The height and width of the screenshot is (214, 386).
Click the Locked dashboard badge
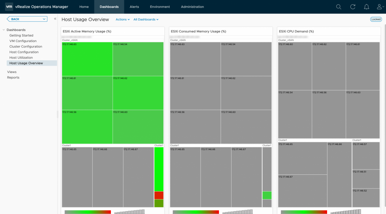pyautogui.click(x=376, y=19)
